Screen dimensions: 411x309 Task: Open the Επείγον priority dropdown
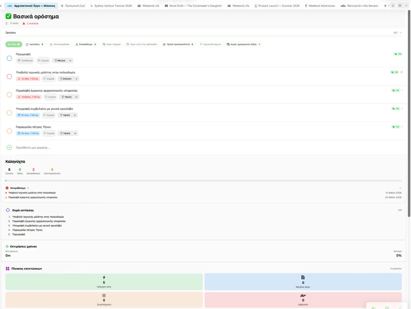(x=68, y=79)
